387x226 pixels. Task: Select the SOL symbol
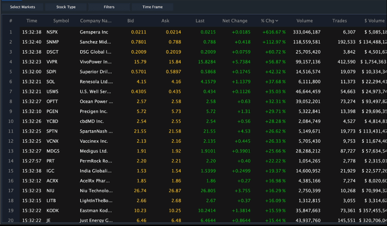[x=51, y=81]
